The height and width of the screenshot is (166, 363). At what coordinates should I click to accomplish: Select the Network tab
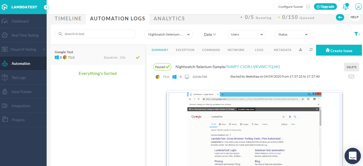click(x=236, y=50)
